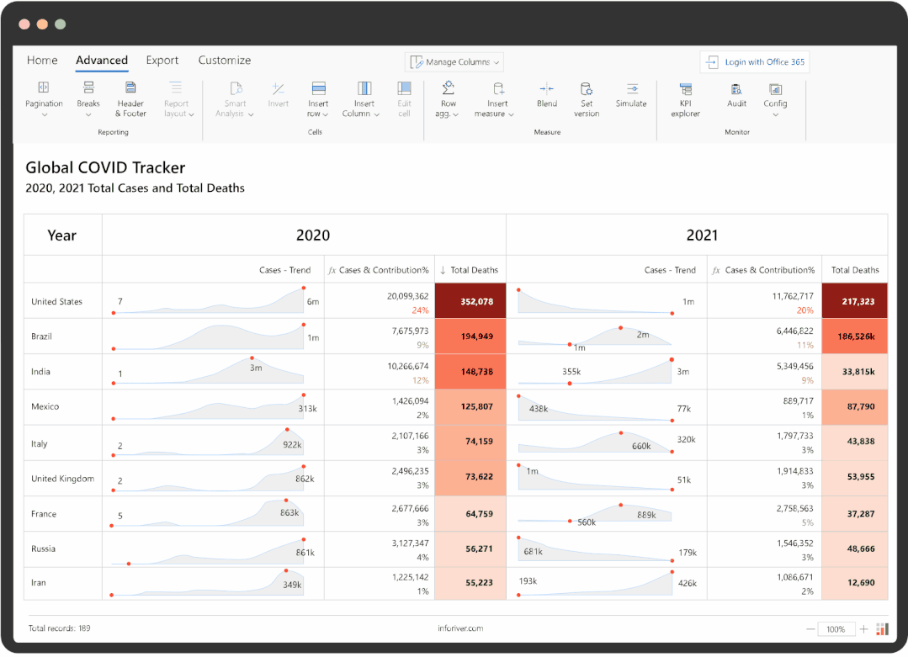The height and width of the screenshot is (657, 908).
Task: Click the Config icon
Action: [x=775, y=88]
